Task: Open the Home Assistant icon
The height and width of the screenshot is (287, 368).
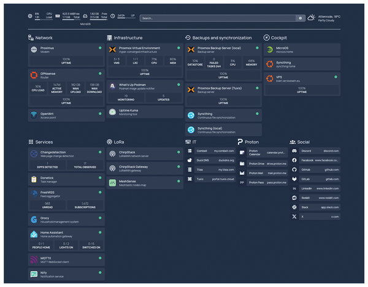Action: coord(34,234)
